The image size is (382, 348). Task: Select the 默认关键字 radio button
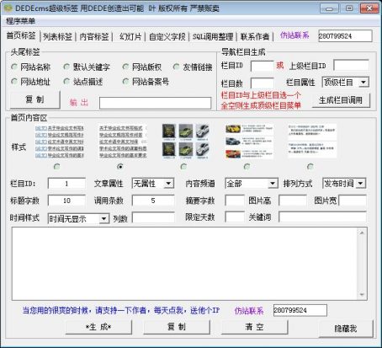point(87,67)
